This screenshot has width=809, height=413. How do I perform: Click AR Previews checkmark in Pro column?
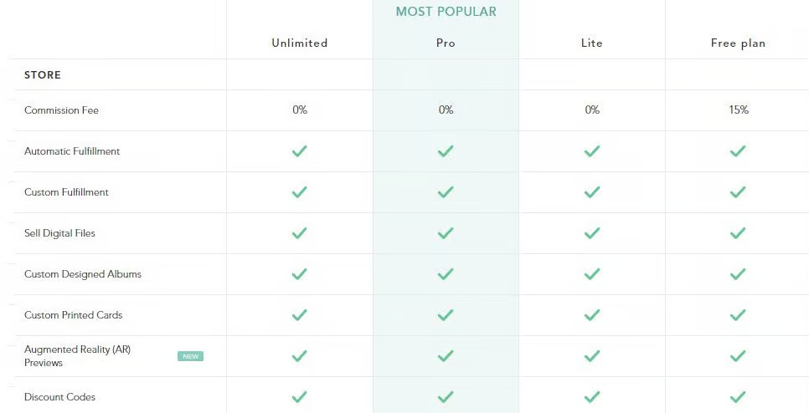click(446, 356)
